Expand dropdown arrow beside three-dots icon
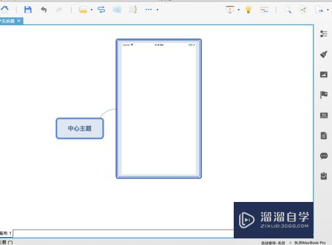Image resolution: width=332 pixels, height=245 pixels. pyautogui.click(x=157, y=10)
